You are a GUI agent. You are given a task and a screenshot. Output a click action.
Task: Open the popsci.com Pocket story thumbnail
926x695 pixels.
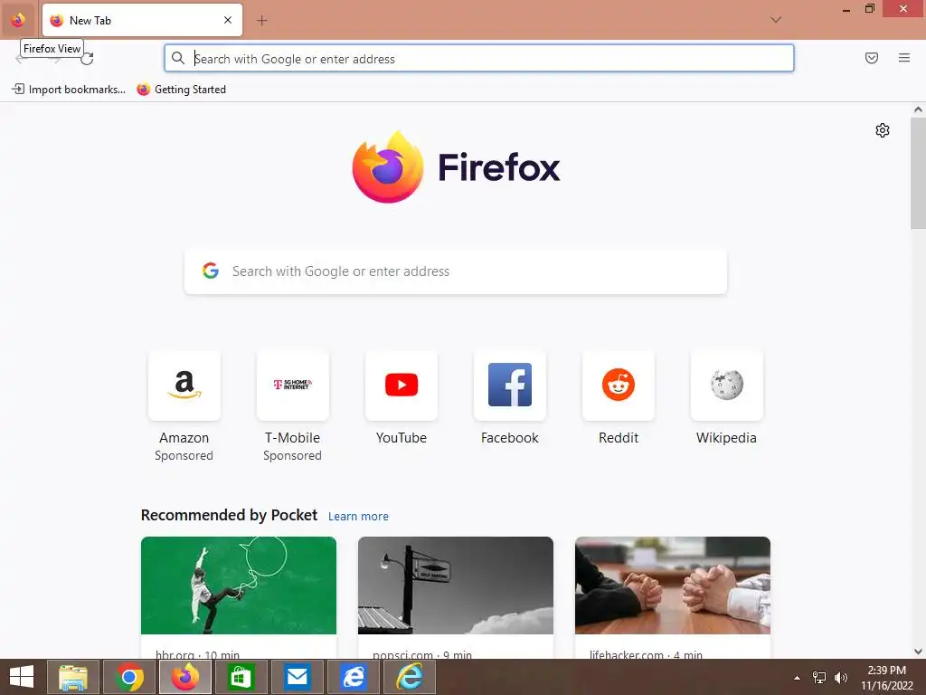click(x=456, y=586)
